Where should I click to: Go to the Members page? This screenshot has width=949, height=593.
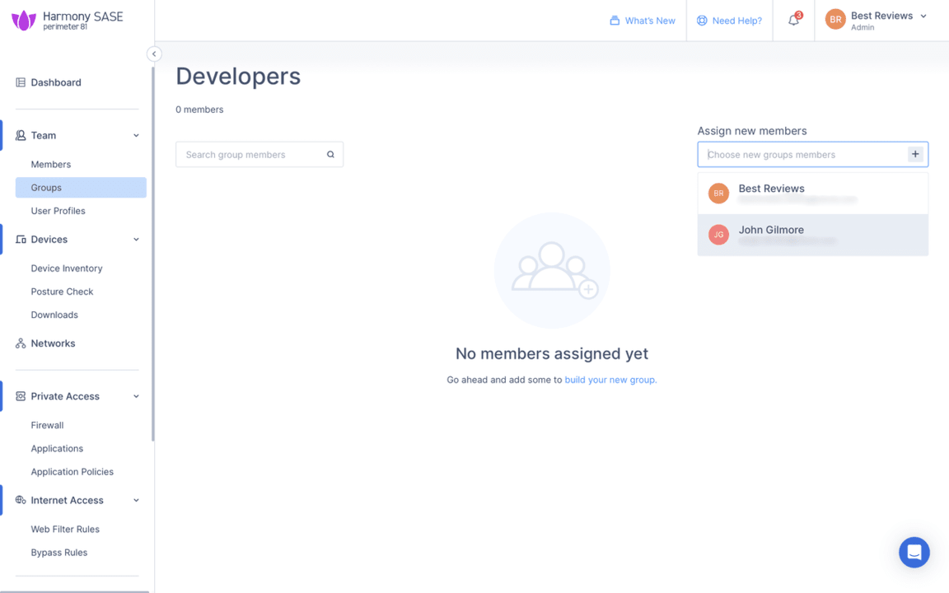coord(51,165)
